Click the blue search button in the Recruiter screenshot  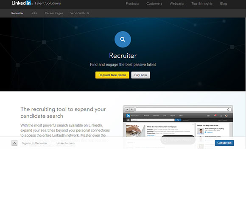[178, 120]
